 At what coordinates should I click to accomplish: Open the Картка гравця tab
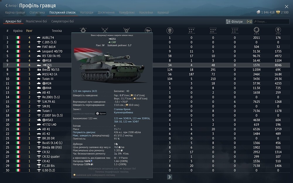click(15, 13)
